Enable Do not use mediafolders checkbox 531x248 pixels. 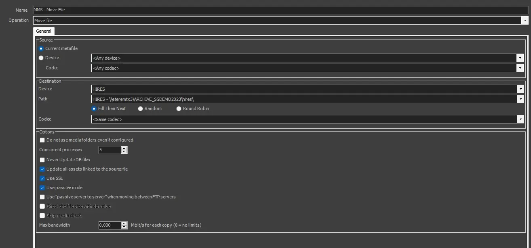(42, 140)
